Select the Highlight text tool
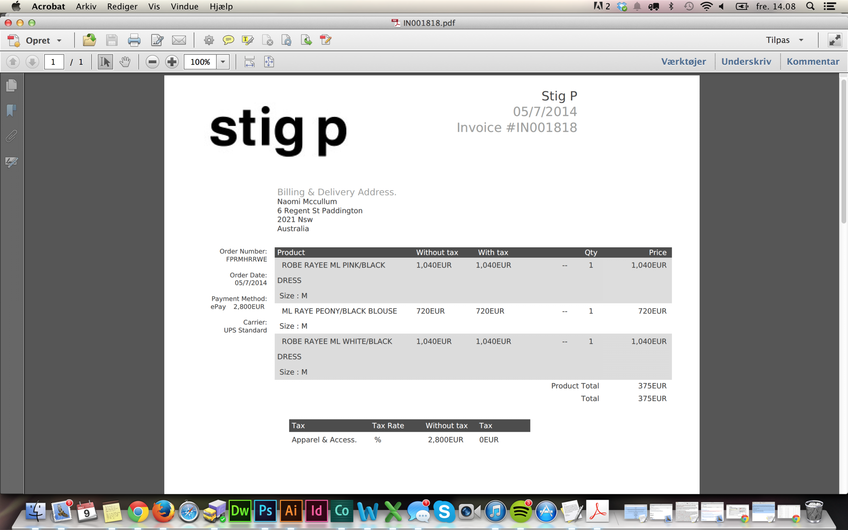 (x=247, y=40)
